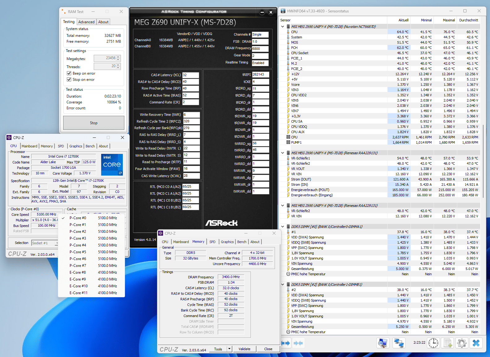Open SPD tab in front CPU-Z Memory window

213,242
